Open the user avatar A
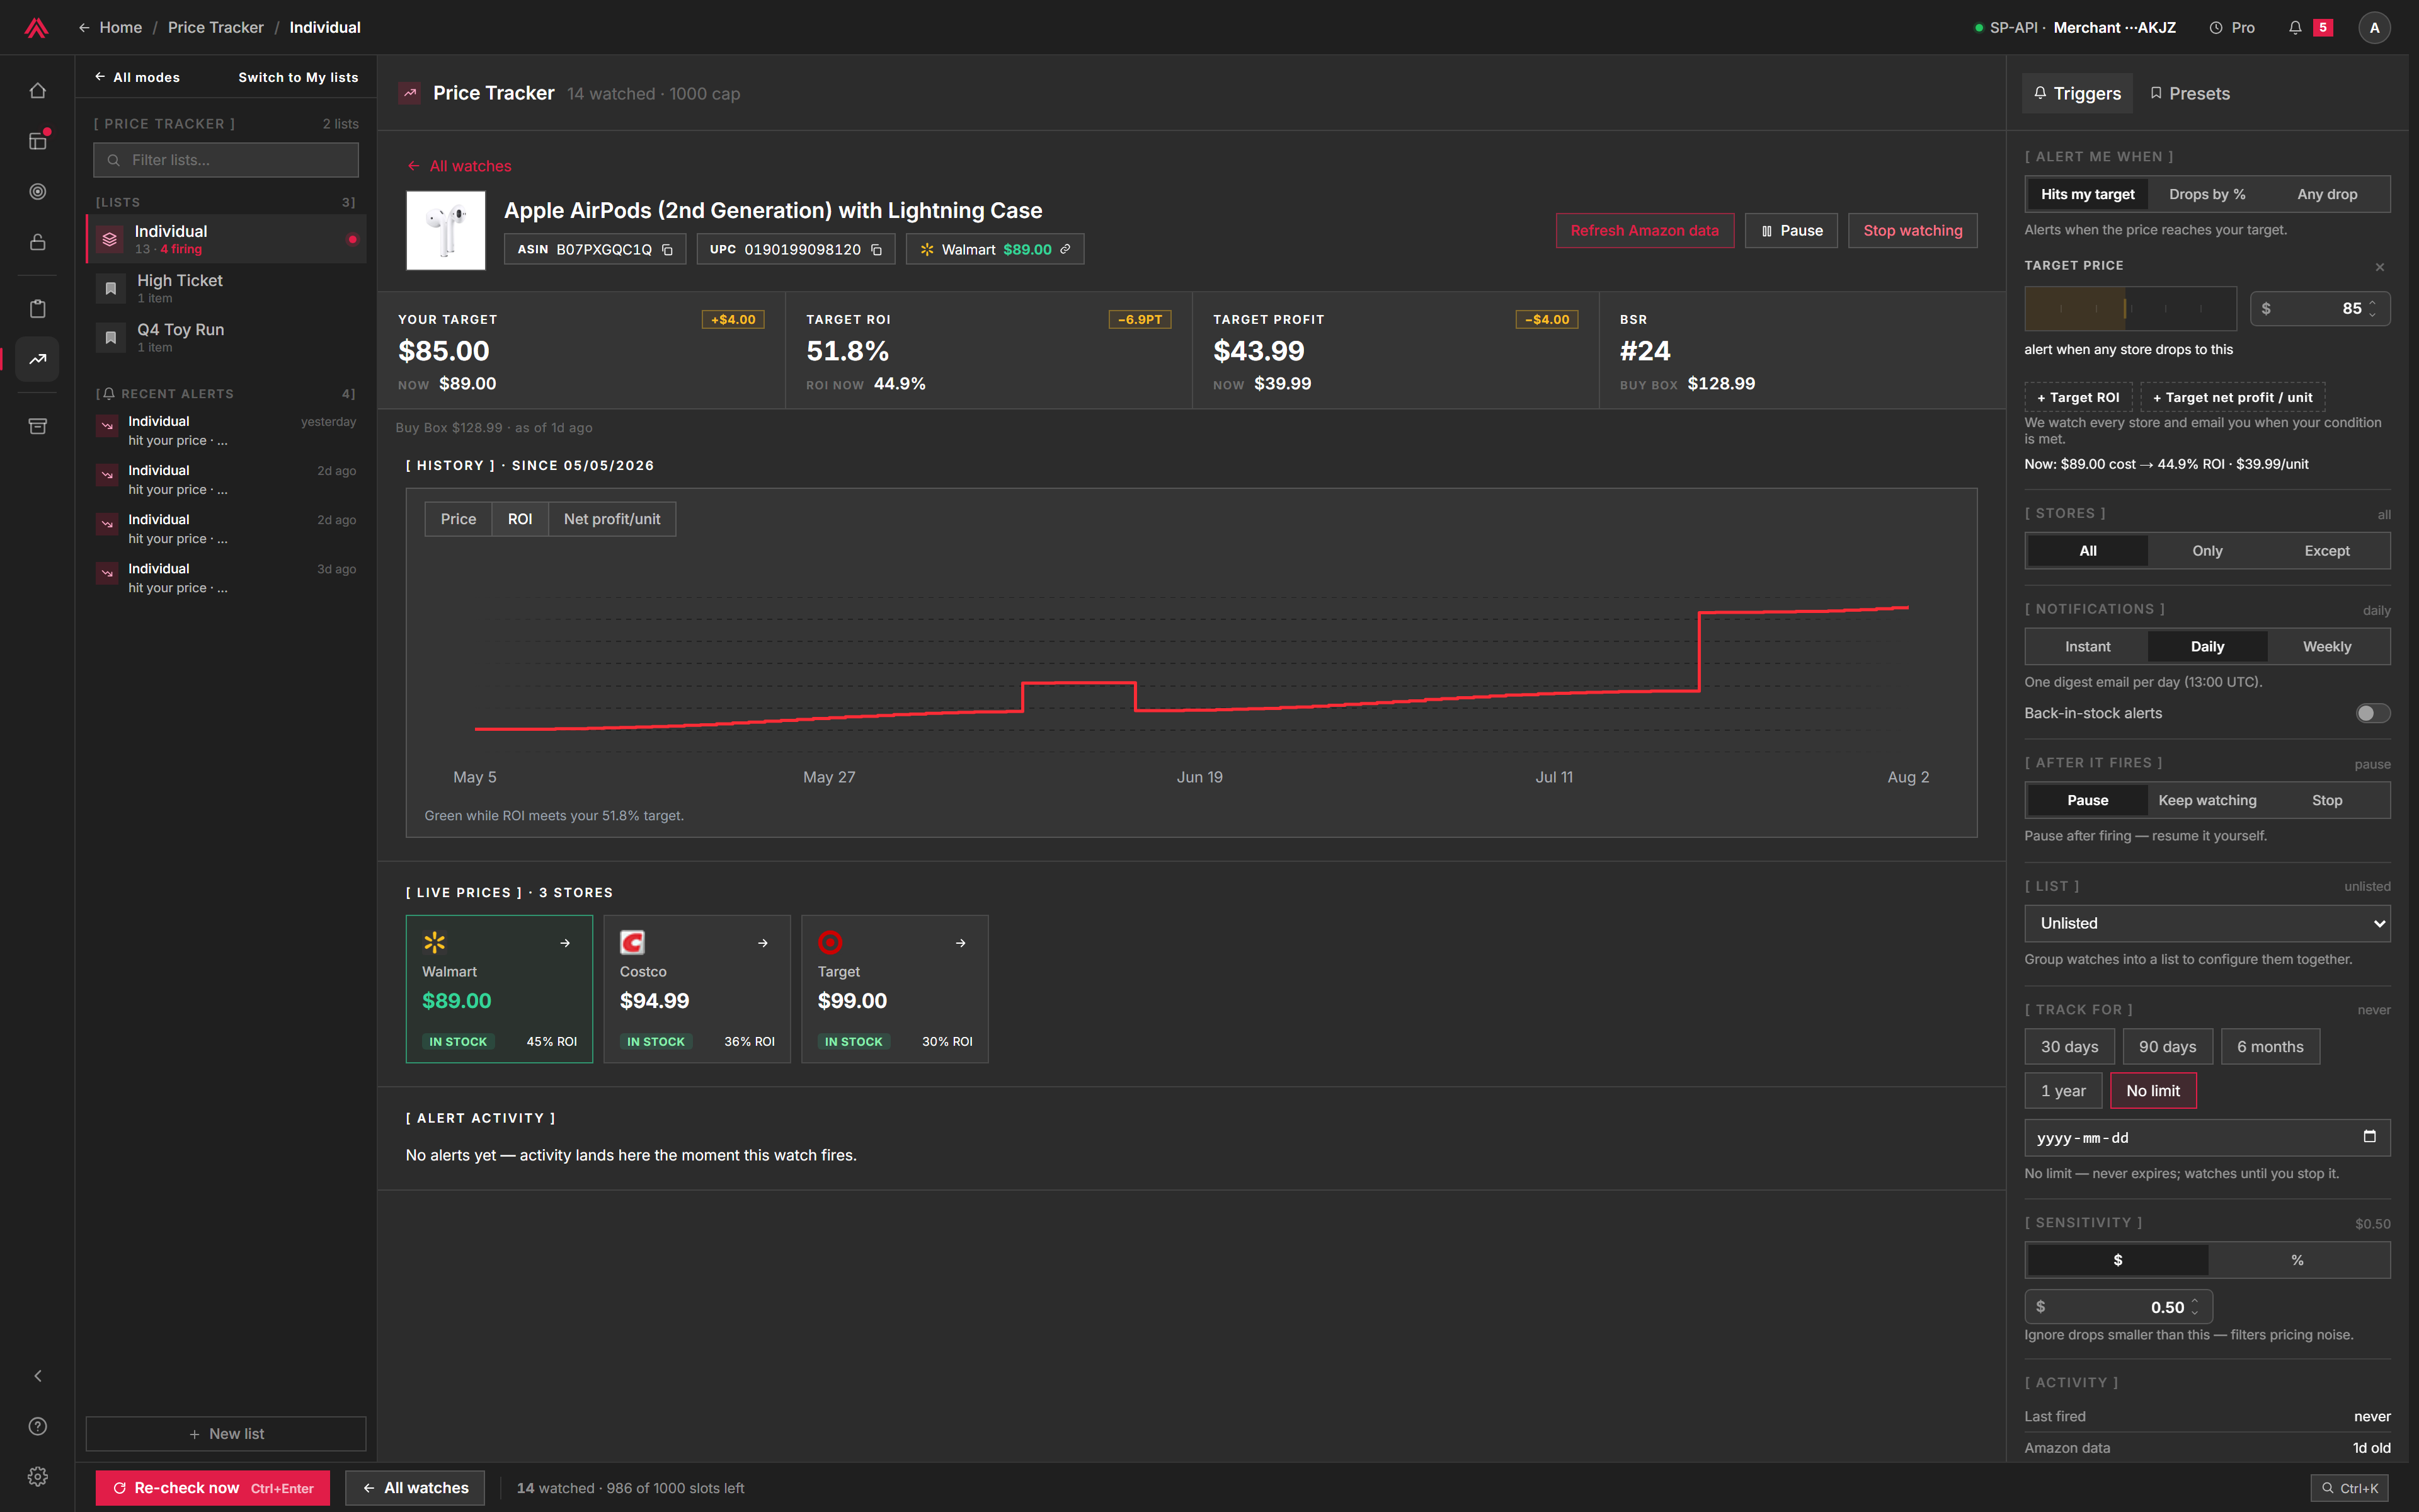Screen dimensions: 2419x1512 [x=2374, y=28]
